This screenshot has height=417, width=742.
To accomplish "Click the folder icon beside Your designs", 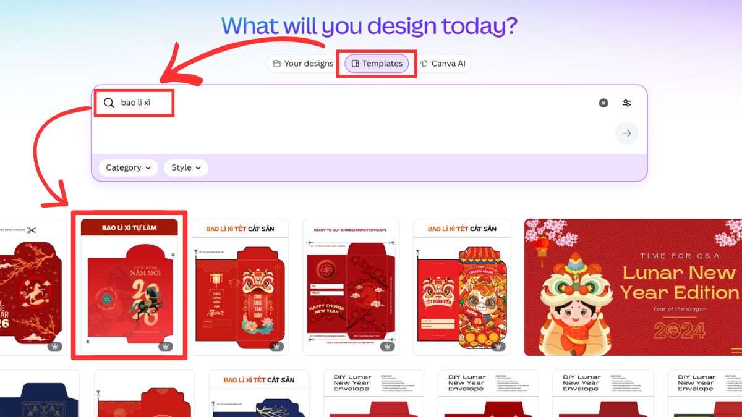I will (x=277, y=64).
